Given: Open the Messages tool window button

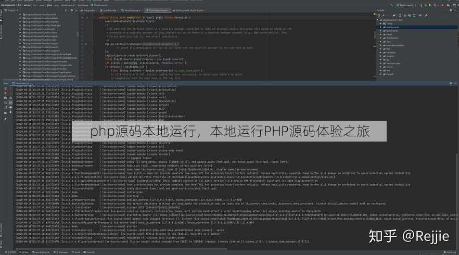Looking at the screenshot, I should coord(61,252).
